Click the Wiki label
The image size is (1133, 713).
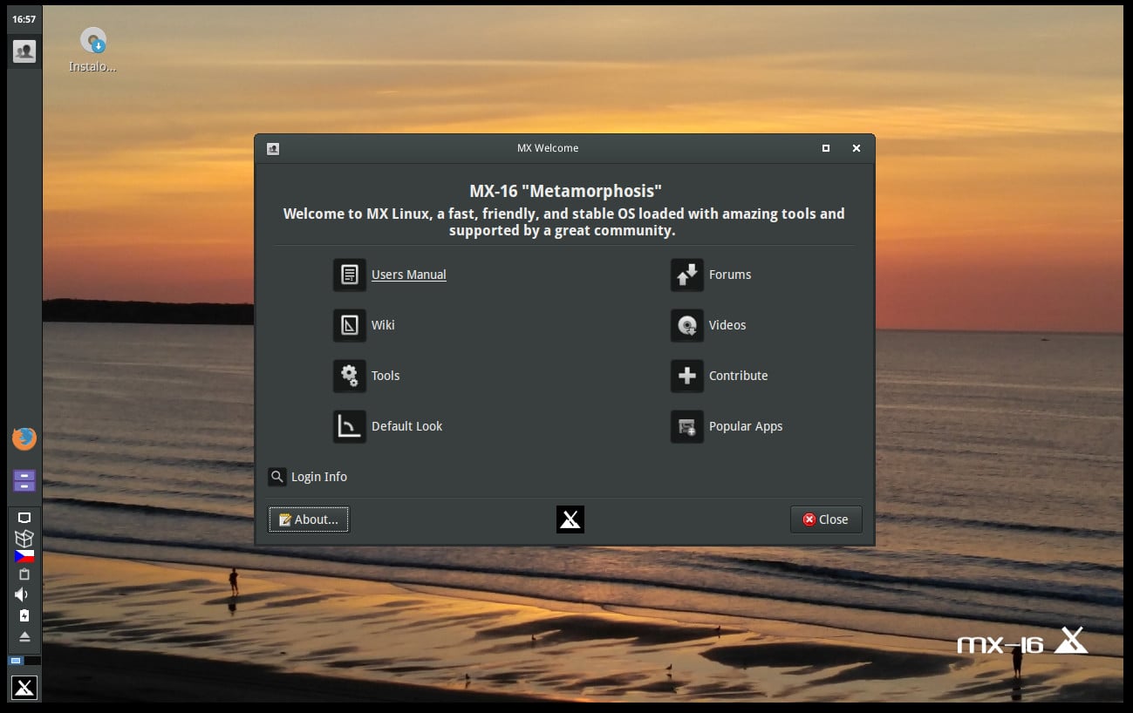[x=383, y=325]
